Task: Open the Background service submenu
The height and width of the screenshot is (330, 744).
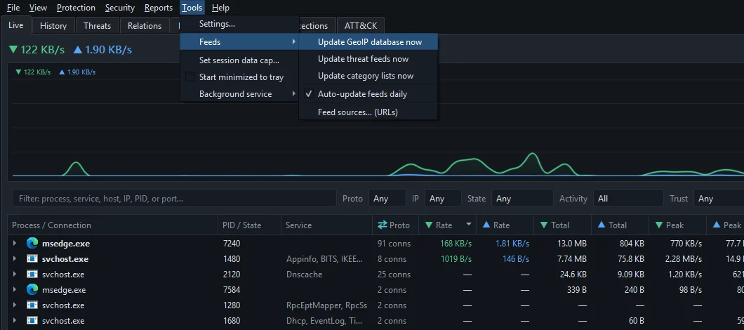Action: click(x=239, y=94)
